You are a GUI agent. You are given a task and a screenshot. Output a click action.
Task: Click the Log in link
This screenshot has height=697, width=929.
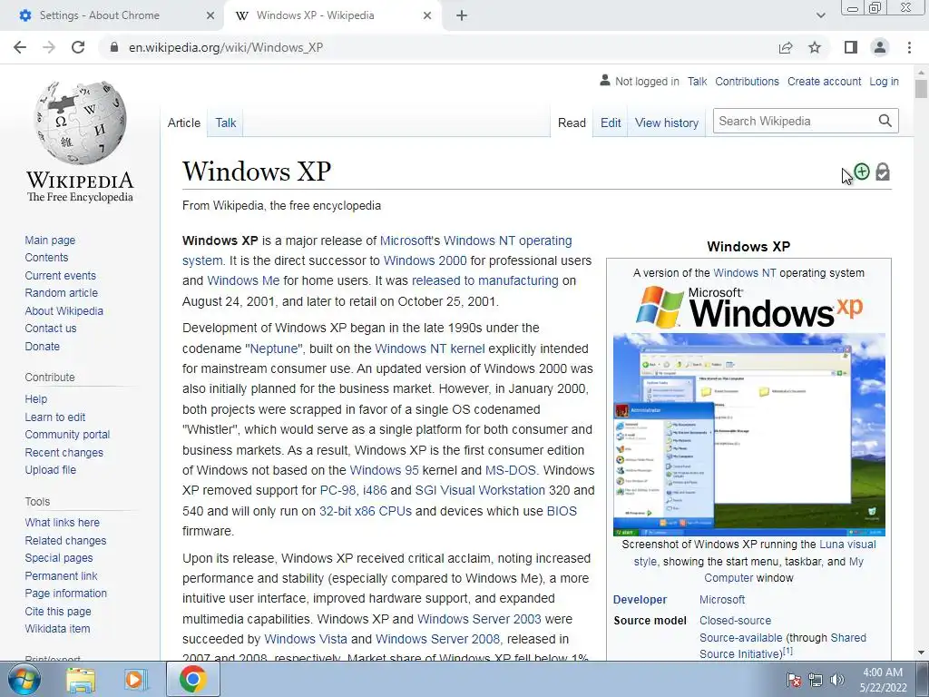(884, 81)
